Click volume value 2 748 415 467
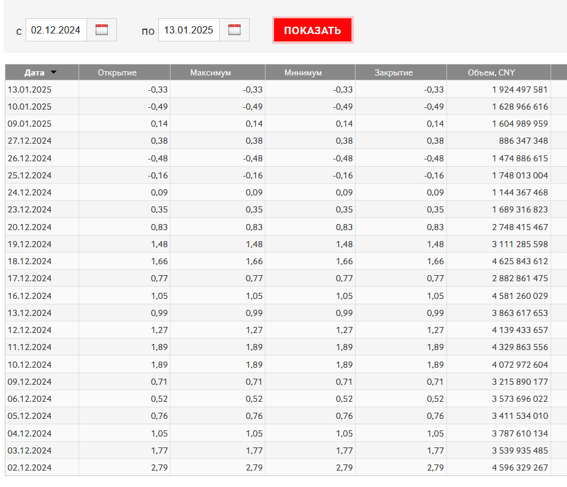The image size is (567, 487). [x=519, y=227]
